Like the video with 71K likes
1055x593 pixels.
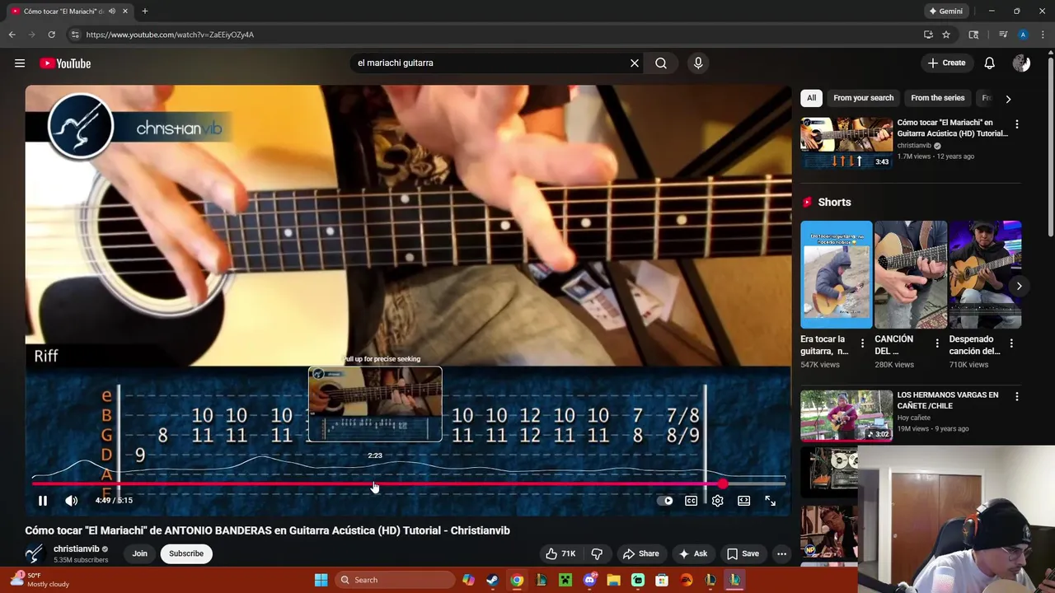(560, 553)
